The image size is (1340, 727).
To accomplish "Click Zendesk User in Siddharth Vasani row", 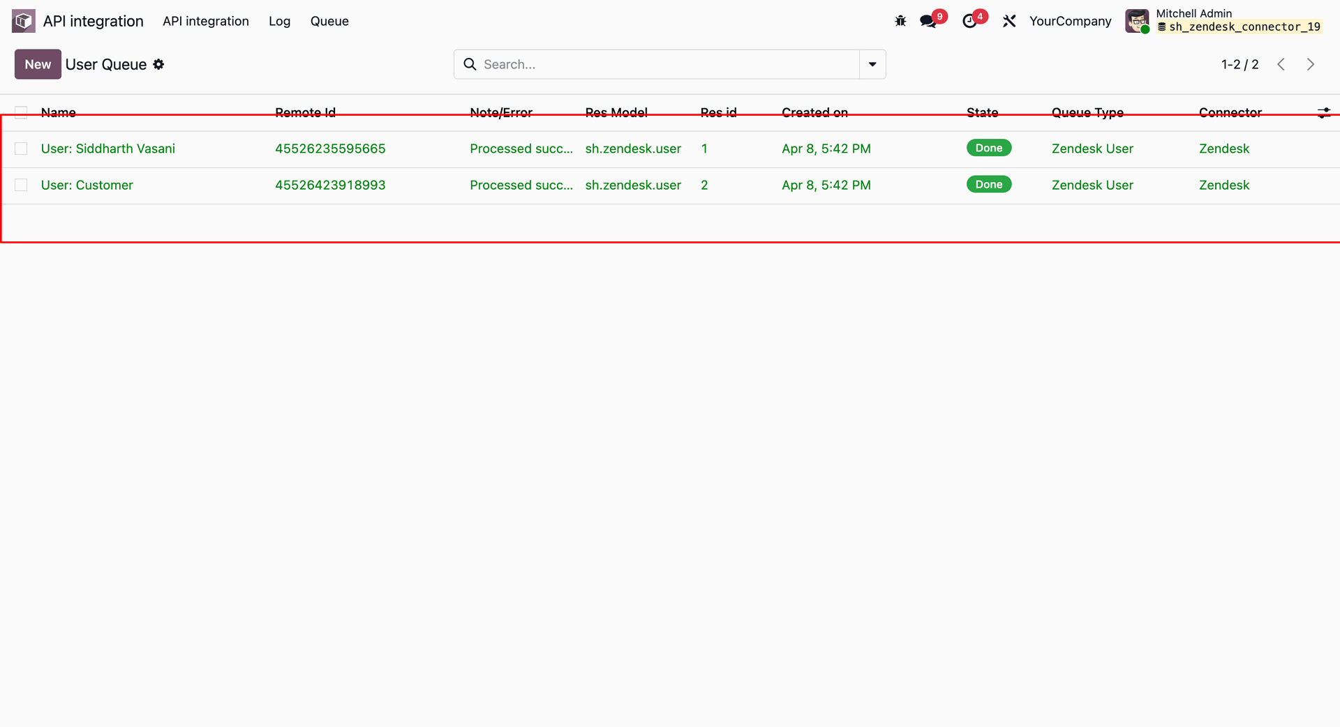I will click(1092, 149).
